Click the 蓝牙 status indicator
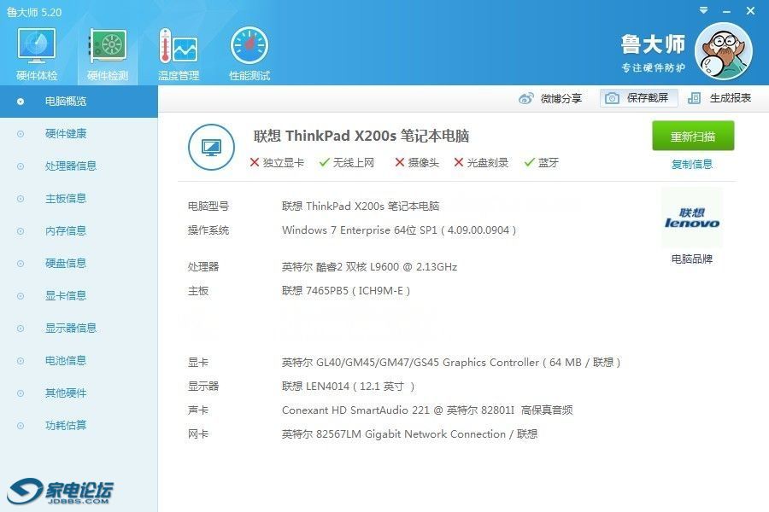This screenshot has width=769, height=512. click(542, 162)
